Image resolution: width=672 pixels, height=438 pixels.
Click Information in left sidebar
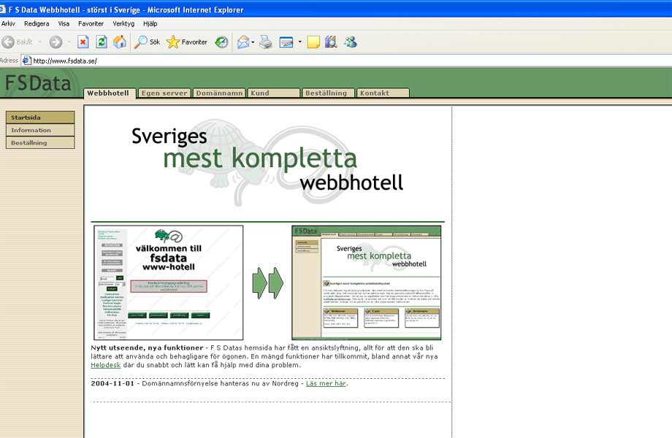[40, 130]
